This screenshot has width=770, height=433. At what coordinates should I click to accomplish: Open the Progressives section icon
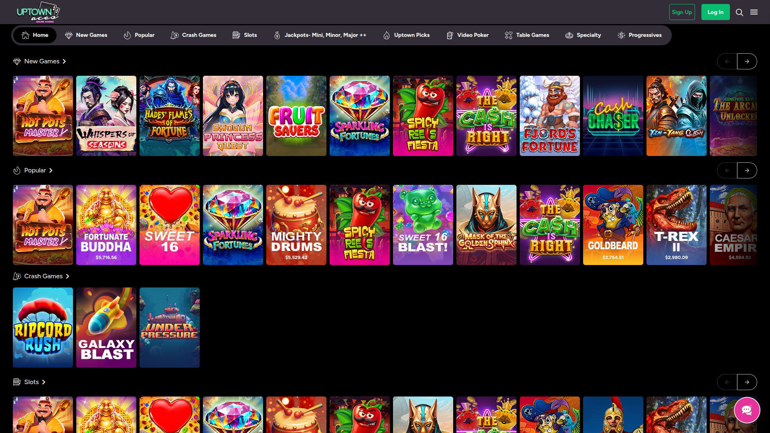(621, 35)
